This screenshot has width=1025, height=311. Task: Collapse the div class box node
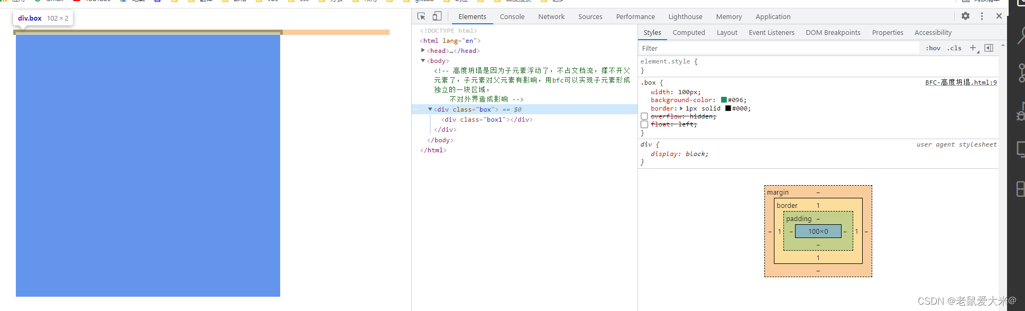click(x=430, y=109)
